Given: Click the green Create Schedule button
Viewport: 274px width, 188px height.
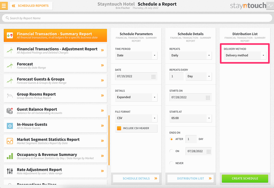Looking at the screenshot, I should pyautogui.click(x=245, y=178).
